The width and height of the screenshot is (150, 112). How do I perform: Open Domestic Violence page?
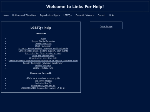pos(85,15)
